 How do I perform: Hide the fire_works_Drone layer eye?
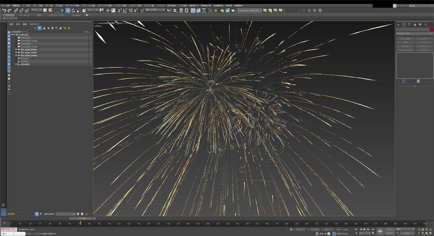point(16,49)
